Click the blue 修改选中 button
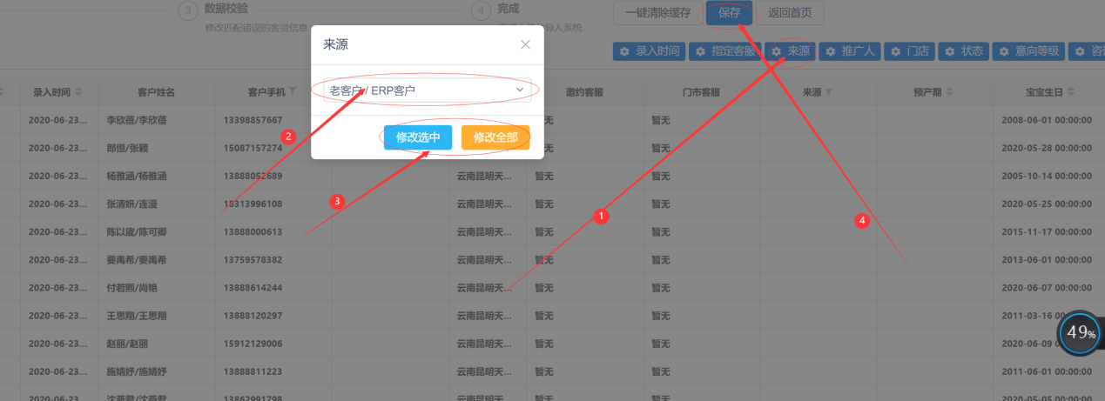The image size is (1105, 401). pos(417,137)
